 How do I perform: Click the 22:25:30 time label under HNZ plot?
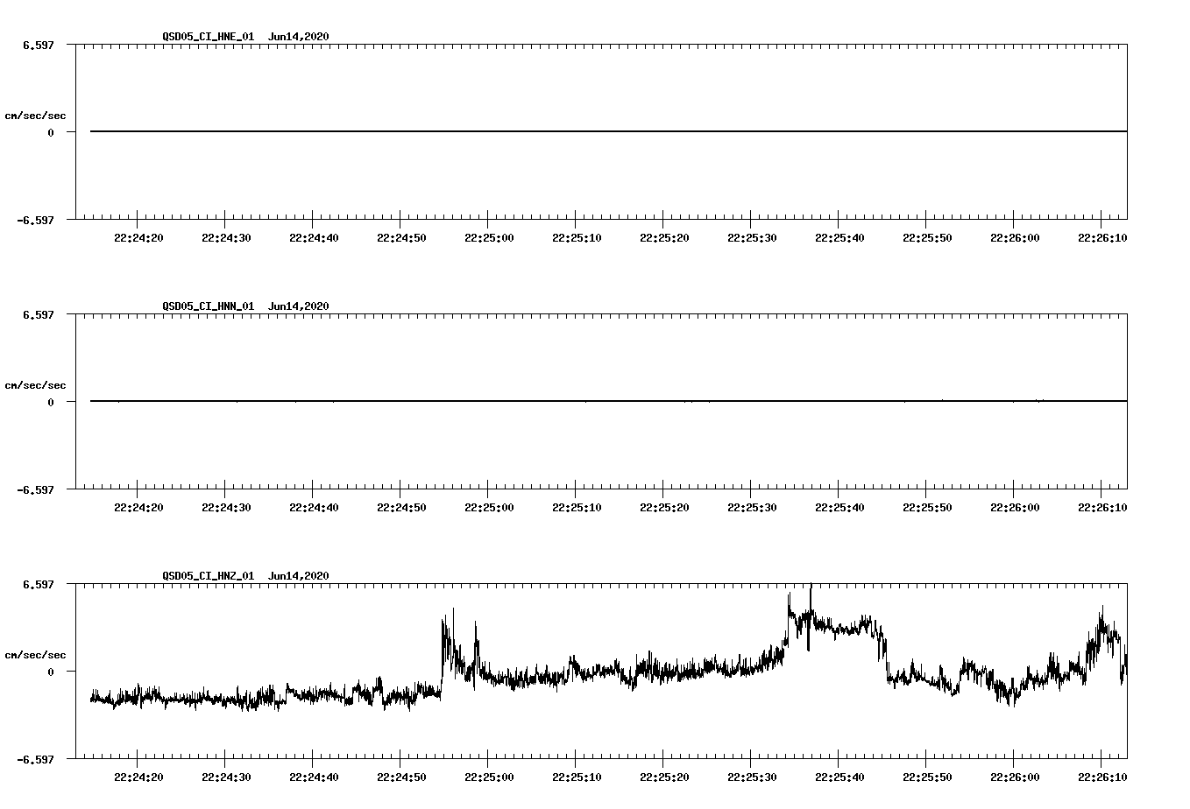(x=752, y=777)
